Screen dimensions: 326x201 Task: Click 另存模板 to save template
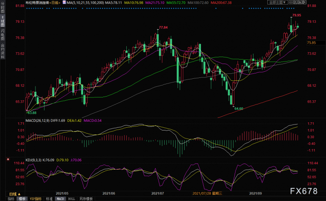click(86, 199)
